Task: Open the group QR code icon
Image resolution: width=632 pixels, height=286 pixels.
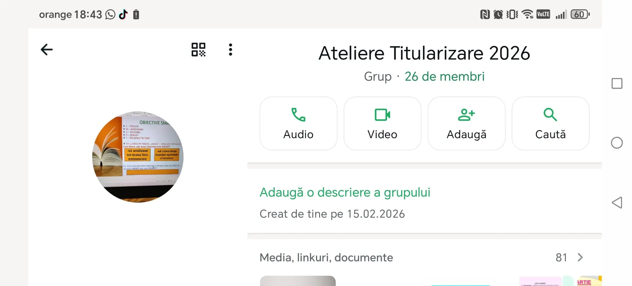Action: 198,50
